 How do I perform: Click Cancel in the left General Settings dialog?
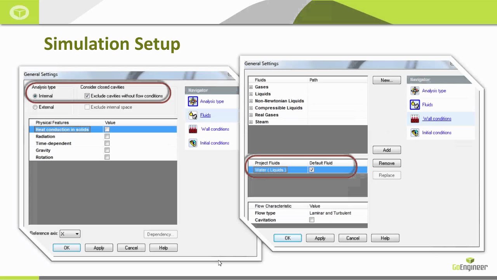[131, 248]
